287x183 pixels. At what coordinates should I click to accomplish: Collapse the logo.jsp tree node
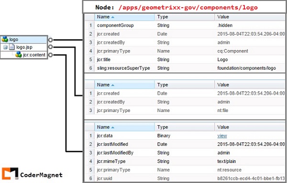(5, 47)
